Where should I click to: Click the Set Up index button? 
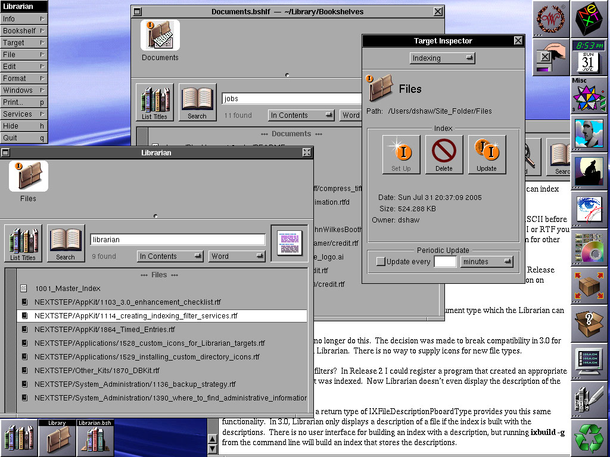(401, 154)
